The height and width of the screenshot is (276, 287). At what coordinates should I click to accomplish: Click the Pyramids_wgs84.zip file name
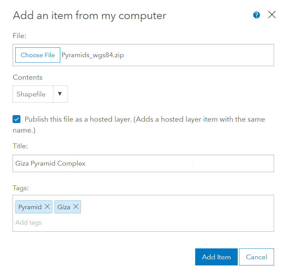[92, 55]
